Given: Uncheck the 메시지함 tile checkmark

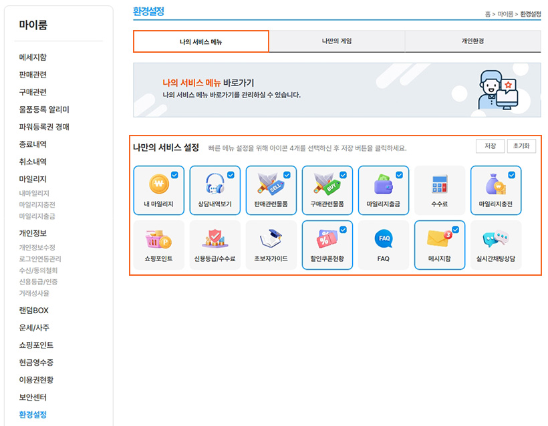Looking at the screenshot, I should pos(455,230).
